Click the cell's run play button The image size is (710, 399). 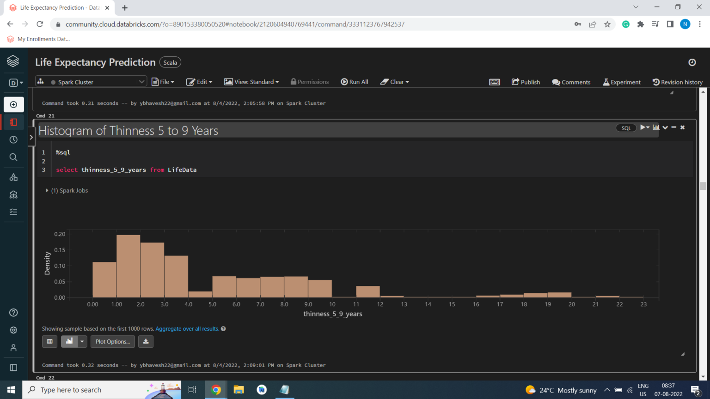click(643, 127)
